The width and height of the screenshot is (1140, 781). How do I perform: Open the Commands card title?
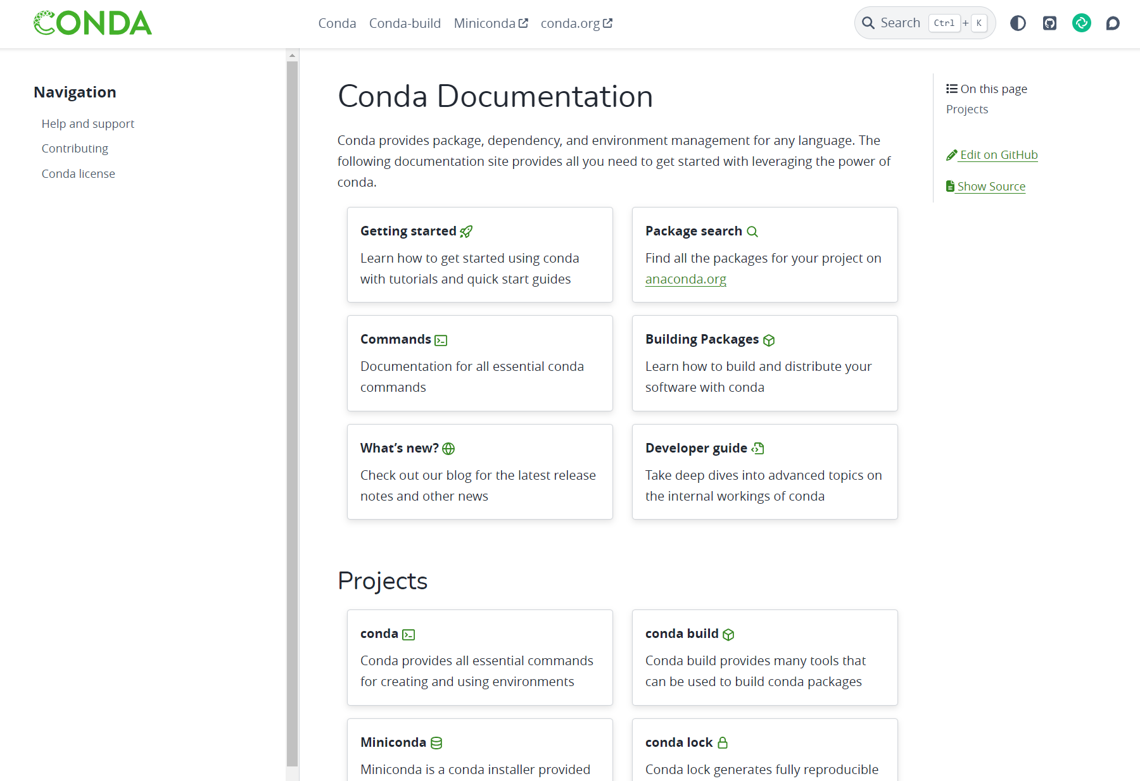click(396, 339)
